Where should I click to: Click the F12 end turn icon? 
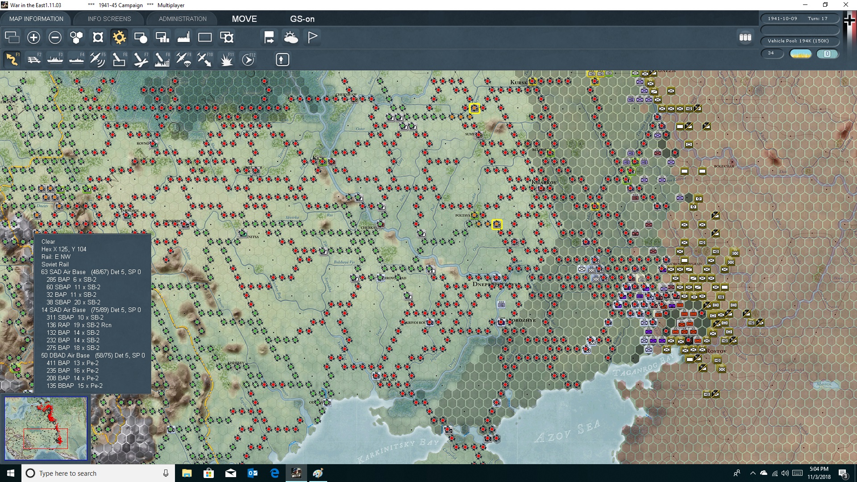(x=248, y=59)
